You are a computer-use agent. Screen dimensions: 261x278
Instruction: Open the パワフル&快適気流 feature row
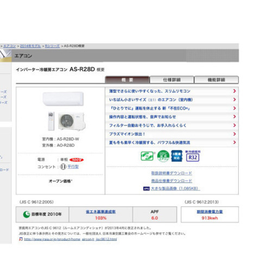172,142
